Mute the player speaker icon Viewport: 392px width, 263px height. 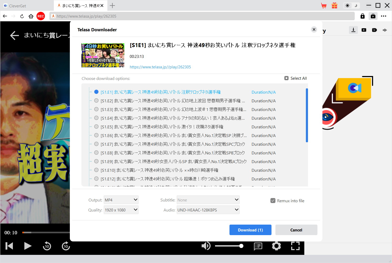click(x=206, y=246)
